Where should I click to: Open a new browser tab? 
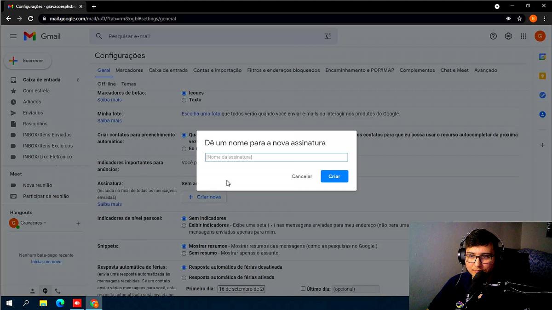coord(94,6)
